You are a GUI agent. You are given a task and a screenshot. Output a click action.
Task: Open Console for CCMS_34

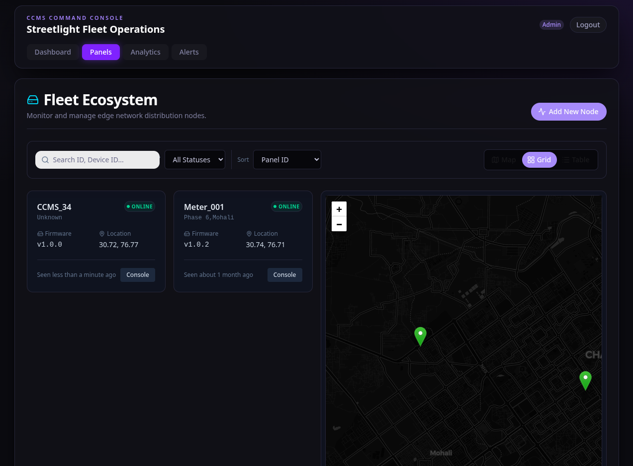pos(138,275)
